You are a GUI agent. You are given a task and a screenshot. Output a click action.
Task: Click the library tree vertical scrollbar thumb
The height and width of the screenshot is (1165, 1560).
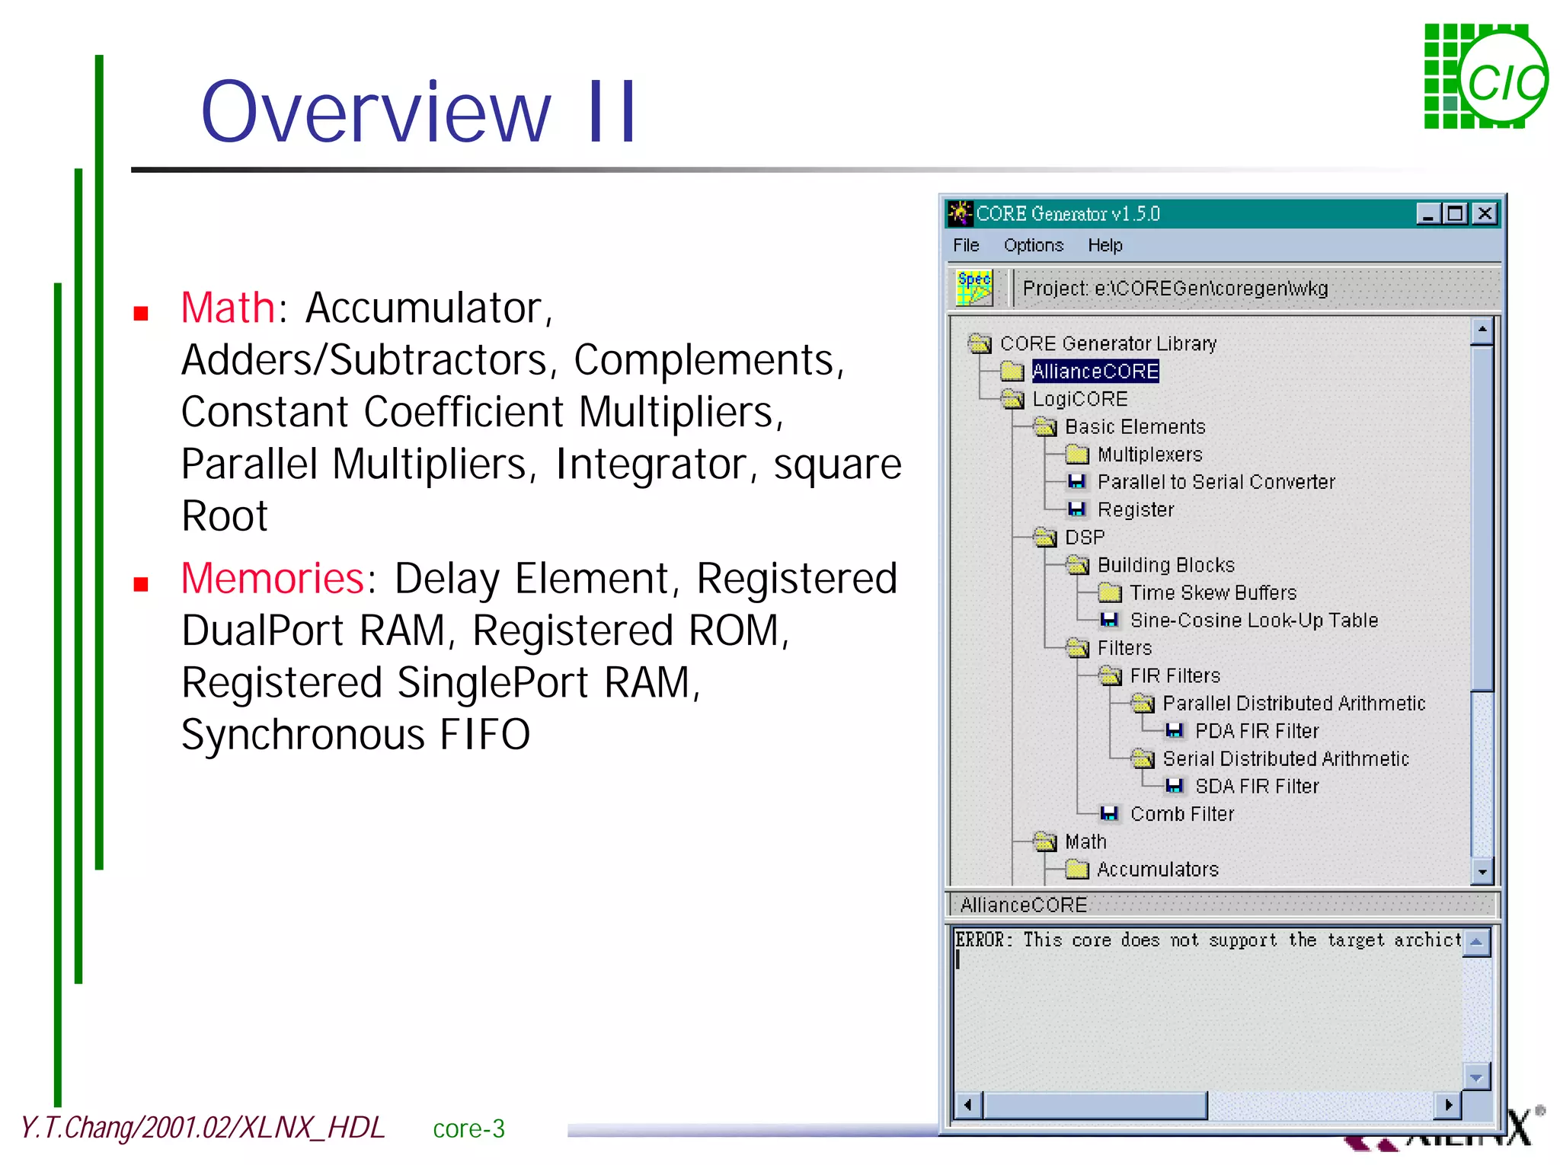1482,518
